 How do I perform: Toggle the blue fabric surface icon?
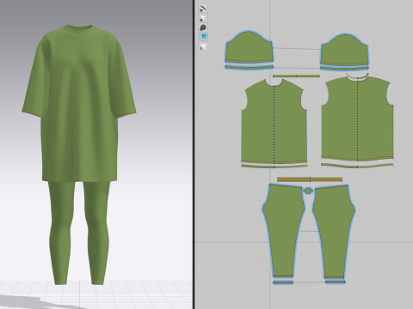point(203,37)
